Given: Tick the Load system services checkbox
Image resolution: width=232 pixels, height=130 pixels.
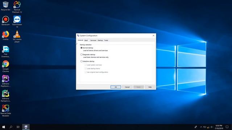Looking at the screenshot, I should tap(86, 65).
